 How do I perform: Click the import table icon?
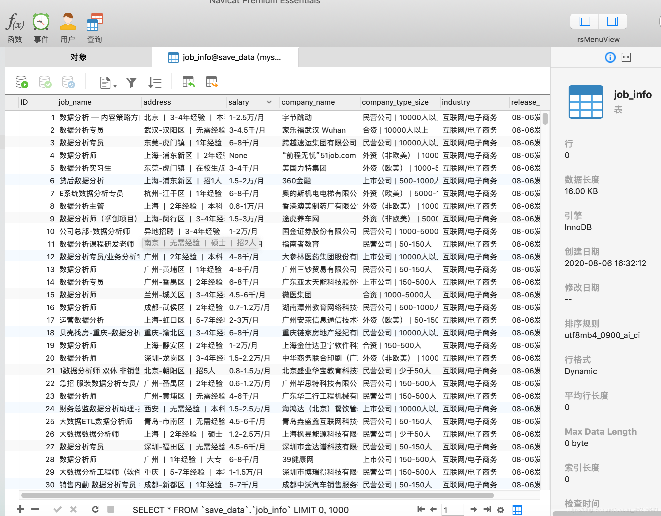(x=188, y=82)
